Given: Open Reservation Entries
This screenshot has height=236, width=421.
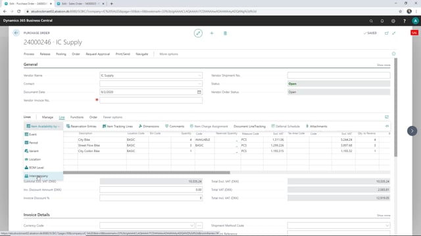Looking at the screenshot, I should tap(82, 127).
